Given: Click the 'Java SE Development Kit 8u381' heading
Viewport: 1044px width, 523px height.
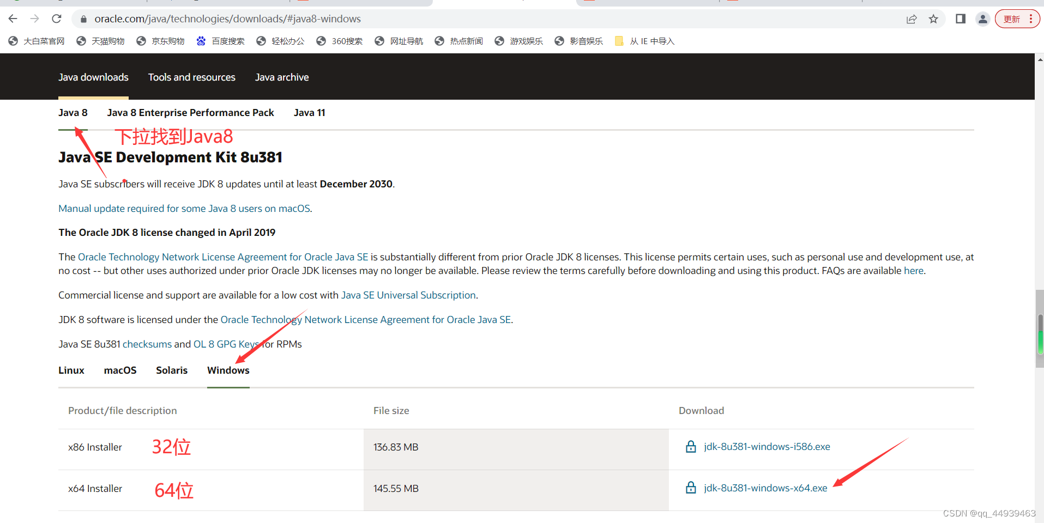Looking at the screenshot, I should tap(170, 157).
